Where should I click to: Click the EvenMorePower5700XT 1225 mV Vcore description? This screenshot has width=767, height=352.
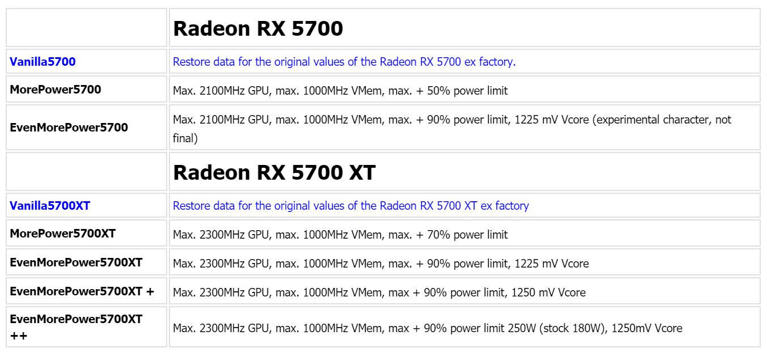coord(380,263)
